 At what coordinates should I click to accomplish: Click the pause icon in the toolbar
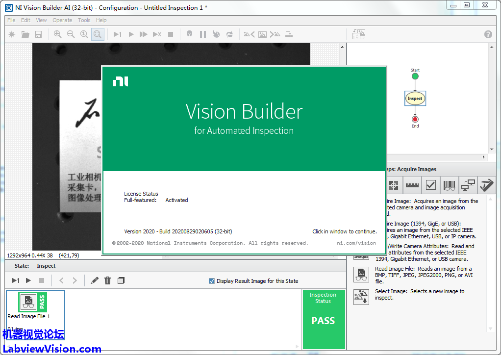tap(203, 34)
